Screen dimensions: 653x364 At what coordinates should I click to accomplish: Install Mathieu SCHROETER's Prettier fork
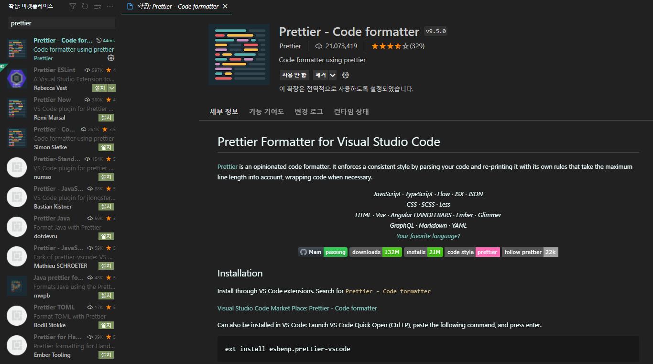click(106, 266)
